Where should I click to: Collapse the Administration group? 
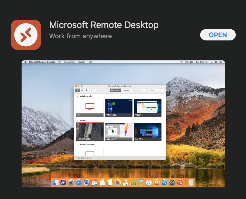coord(77,97)
